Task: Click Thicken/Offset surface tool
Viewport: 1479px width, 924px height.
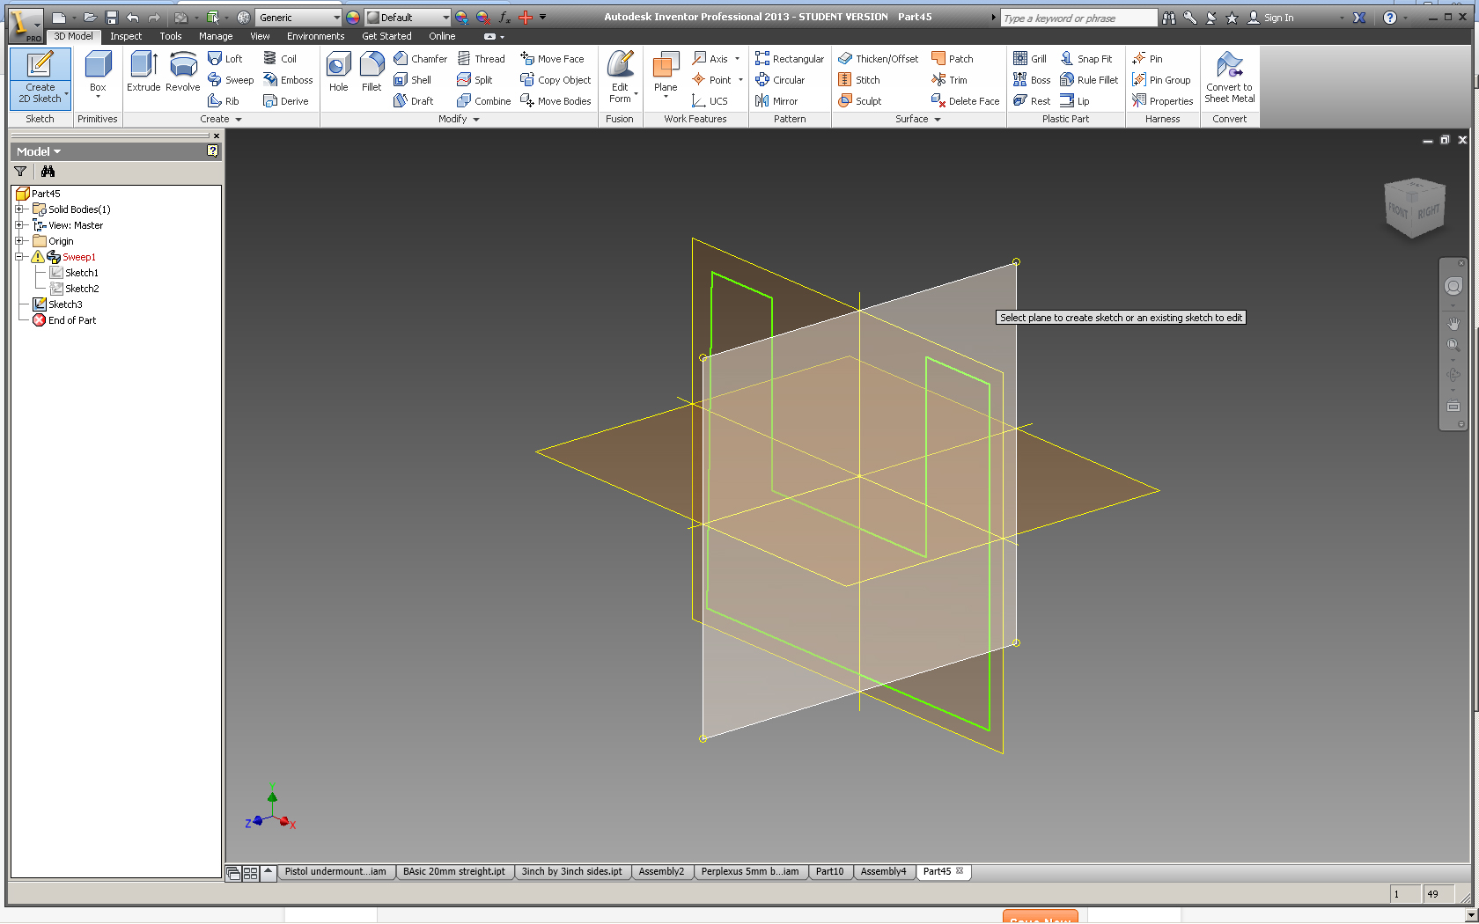Action: click(878, 58)
